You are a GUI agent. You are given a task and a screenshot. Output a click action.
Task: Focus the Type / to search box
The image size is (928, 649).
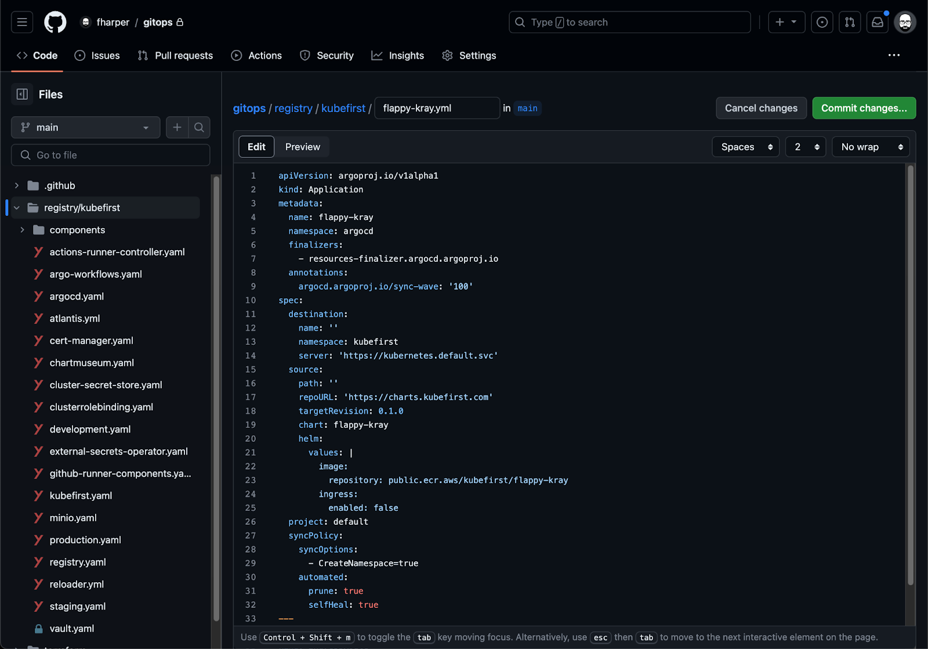(630, 22)
